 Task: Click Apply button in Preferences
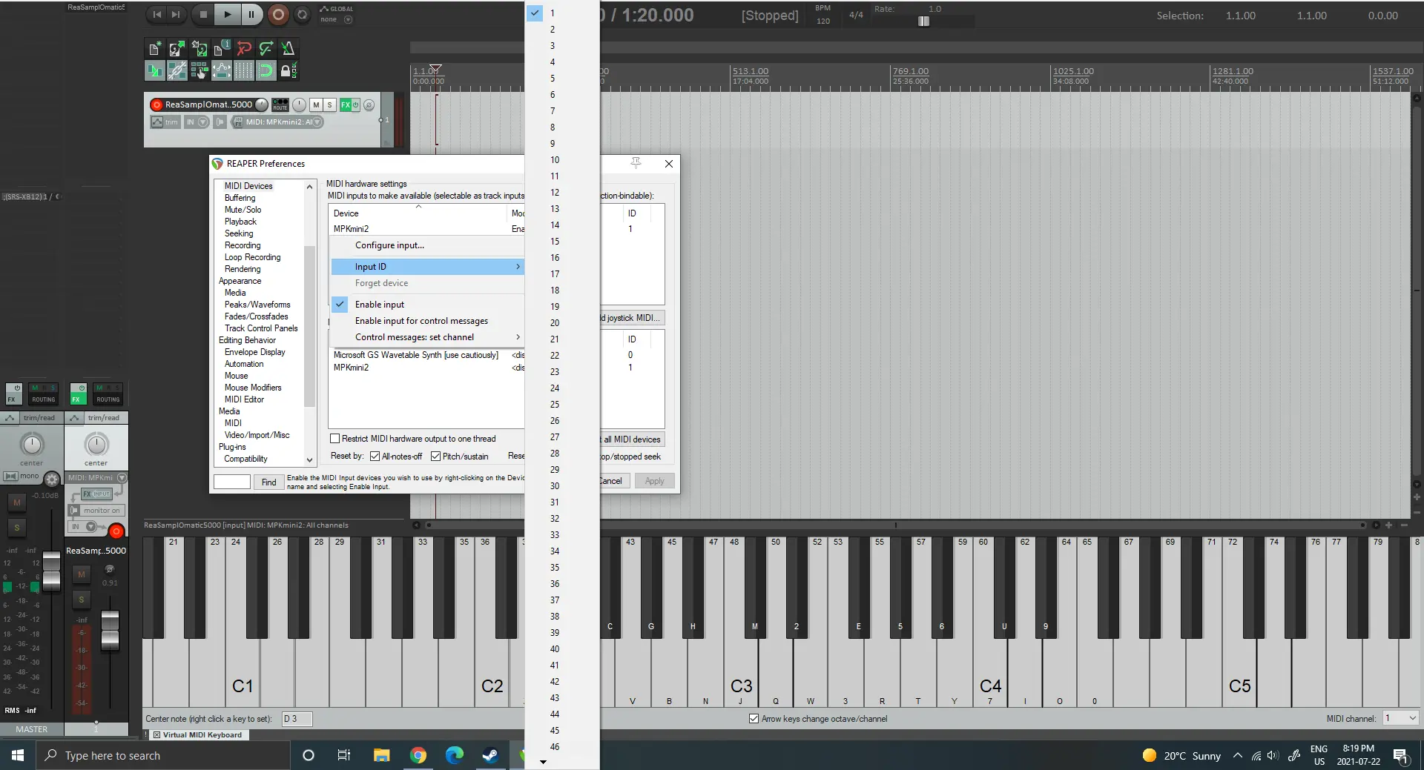(x=655, y=481)
